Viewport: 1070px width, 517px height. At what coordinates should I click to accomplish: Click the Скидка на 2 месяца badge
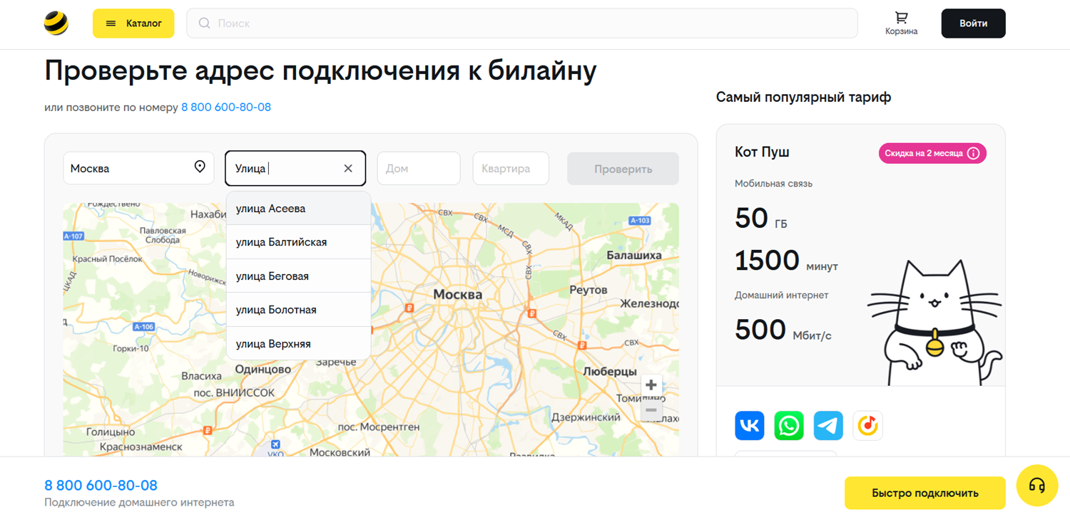pyautogui.click(x=932, y=153)
